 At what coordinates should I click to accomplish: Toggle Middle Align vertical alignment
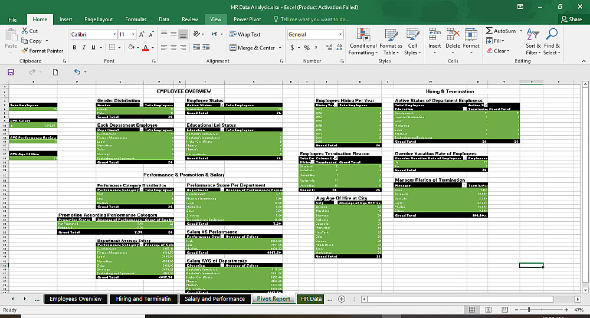click(173, 34)
